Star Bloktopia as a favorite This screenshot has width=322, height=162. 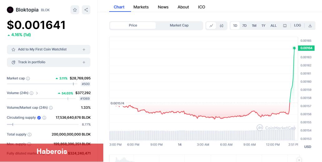coord(75,10)
